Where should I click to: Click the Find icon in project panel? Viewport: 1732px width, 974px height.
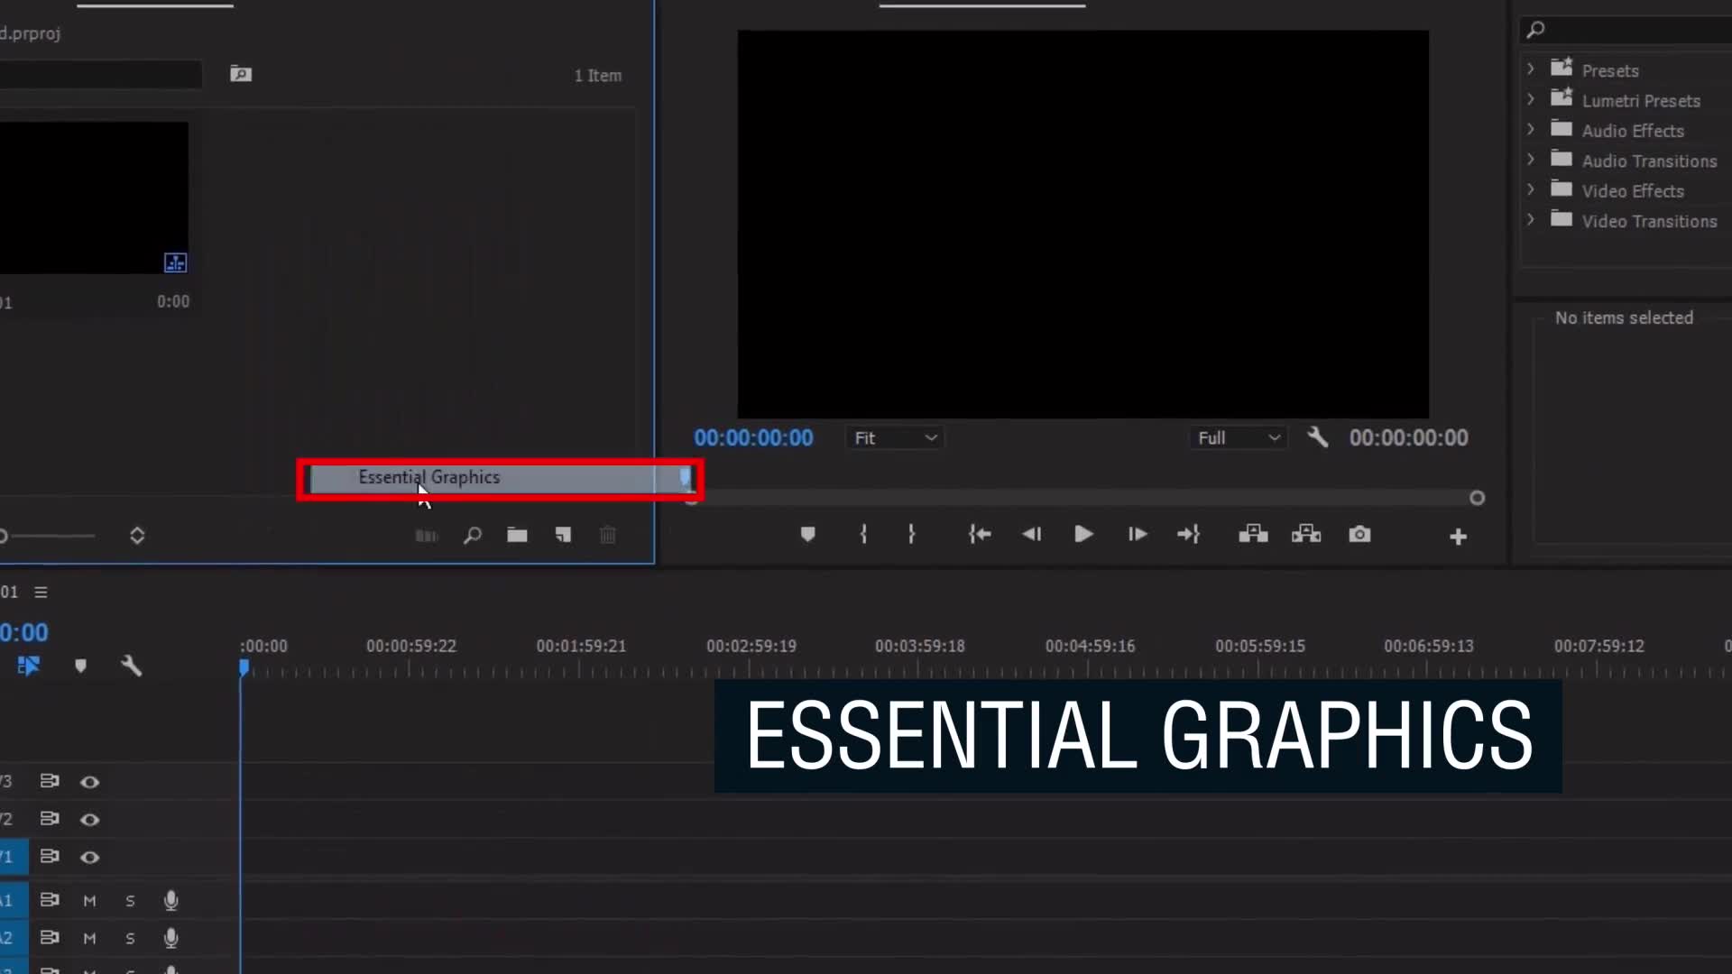pos(471,534)
